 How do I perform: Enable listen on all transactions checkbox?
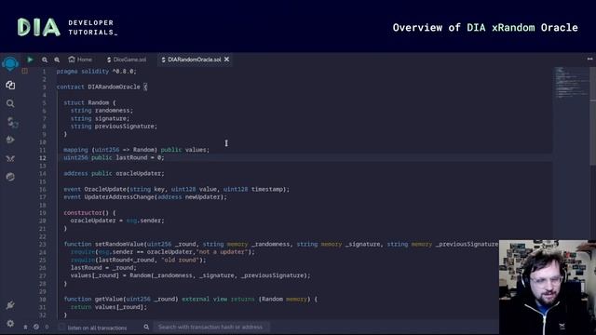pos(62,327)
